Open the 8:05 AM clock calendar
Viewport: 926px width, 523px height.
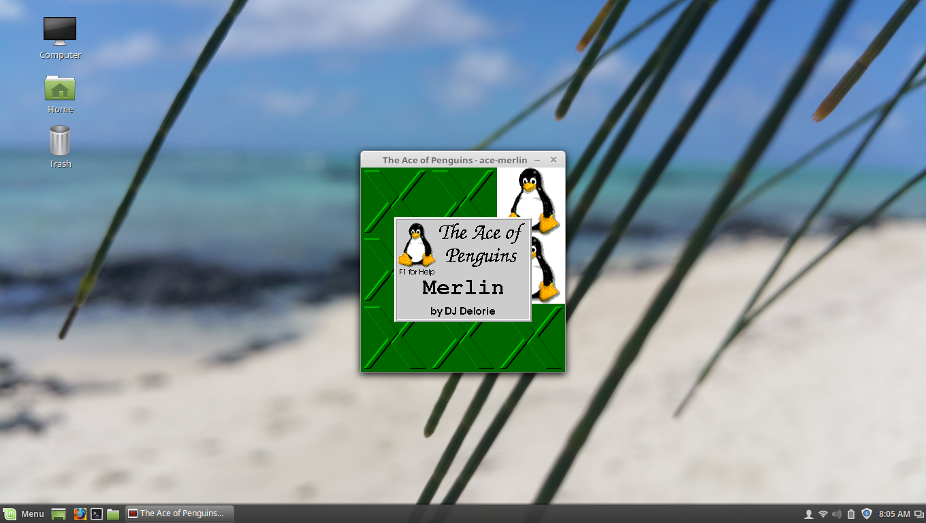(x=895, y=513)
